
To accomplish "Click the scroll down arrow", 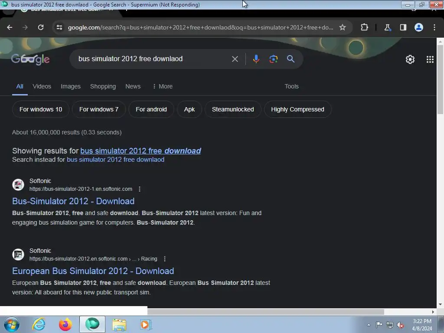I will (x=440, y=304).
